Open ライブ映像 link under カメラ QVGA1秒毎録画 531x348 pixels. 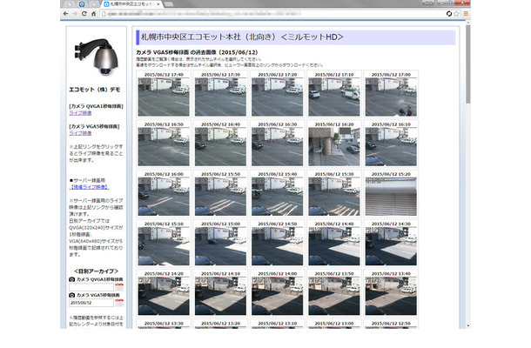pos(80,113)
